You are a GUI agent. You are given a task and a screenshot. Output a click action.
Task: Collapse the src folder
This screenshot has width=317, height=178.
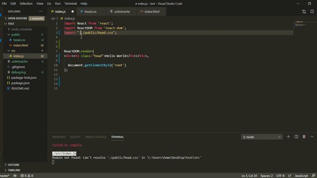click(13, 51)
